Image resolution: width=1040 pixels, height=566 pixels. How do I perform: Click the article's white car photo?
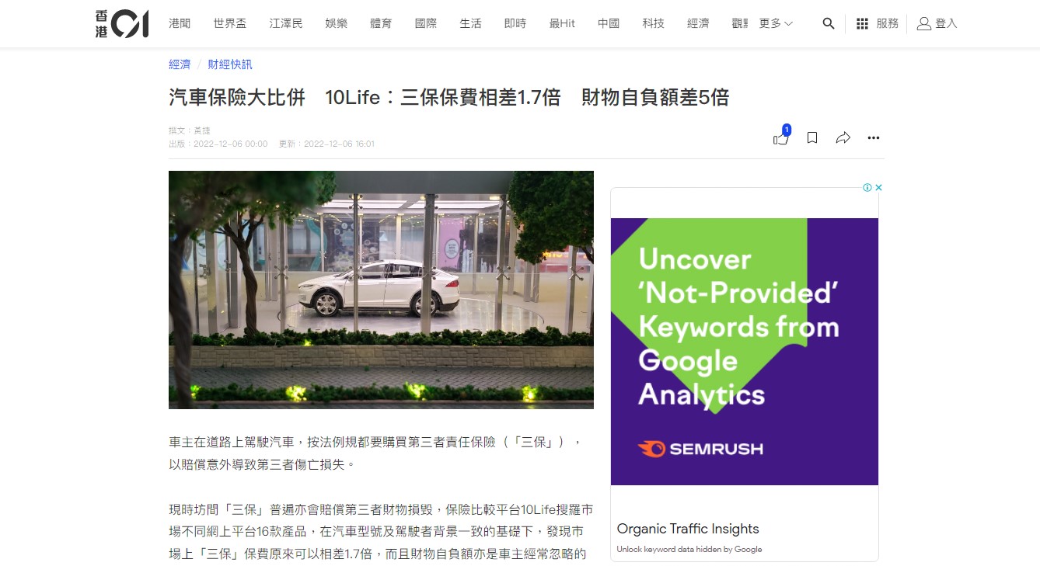tap(381, 290)
